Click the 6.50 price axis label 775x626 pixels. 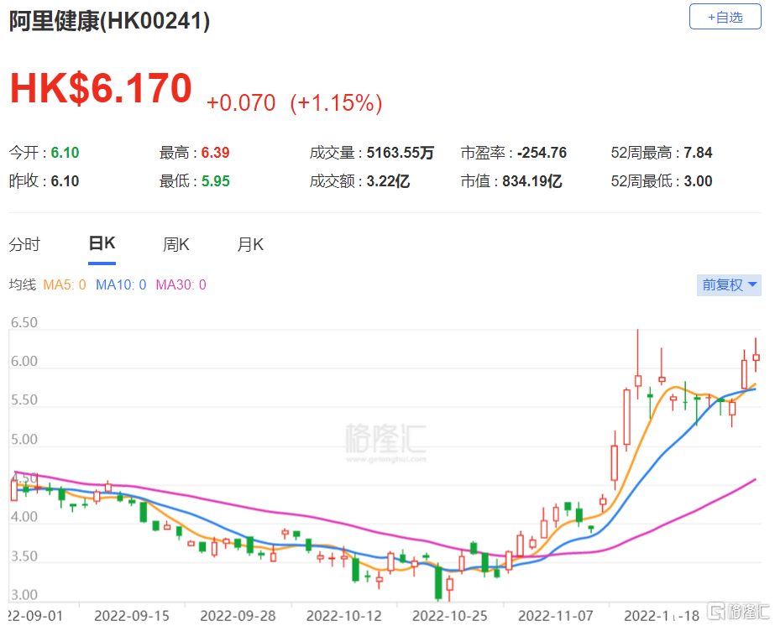(24, 322)
